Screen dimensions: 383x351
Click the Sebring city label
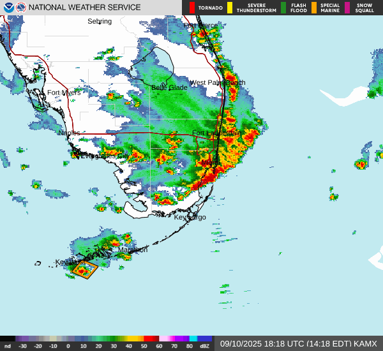(x=100, y=22)
